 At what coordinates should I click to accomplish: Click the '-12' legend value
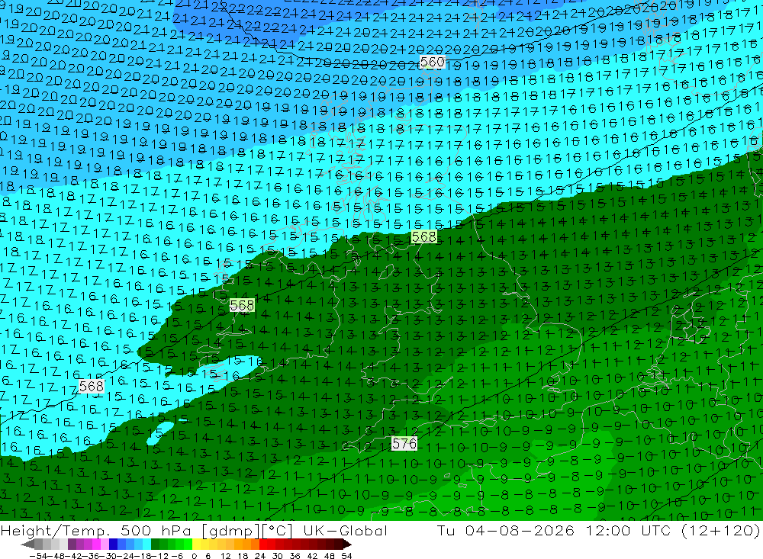(x=160, y=556)
